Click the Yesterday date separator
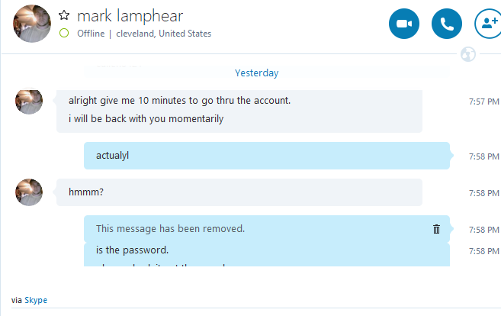Image resolution: width=501 pixels, height=316 pixels. click(256, 73)
